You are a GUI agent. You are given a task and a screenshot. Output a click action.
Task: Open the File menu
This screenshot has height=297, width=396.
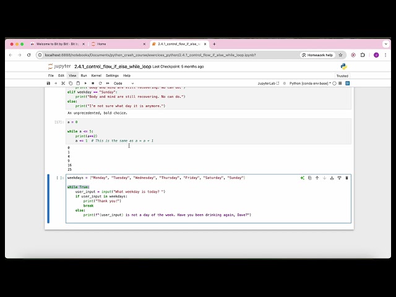click(x=51, y=75)
